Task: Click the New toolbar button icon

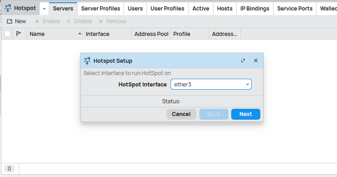Action: click(10, 21)
